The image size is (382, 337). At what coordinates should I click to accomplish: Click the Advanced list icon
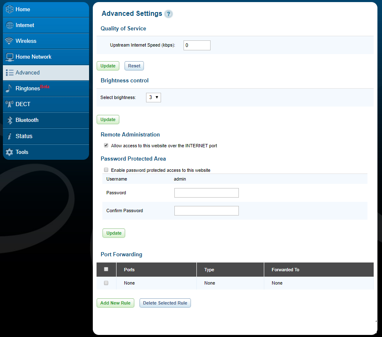(x=9, y=72)
